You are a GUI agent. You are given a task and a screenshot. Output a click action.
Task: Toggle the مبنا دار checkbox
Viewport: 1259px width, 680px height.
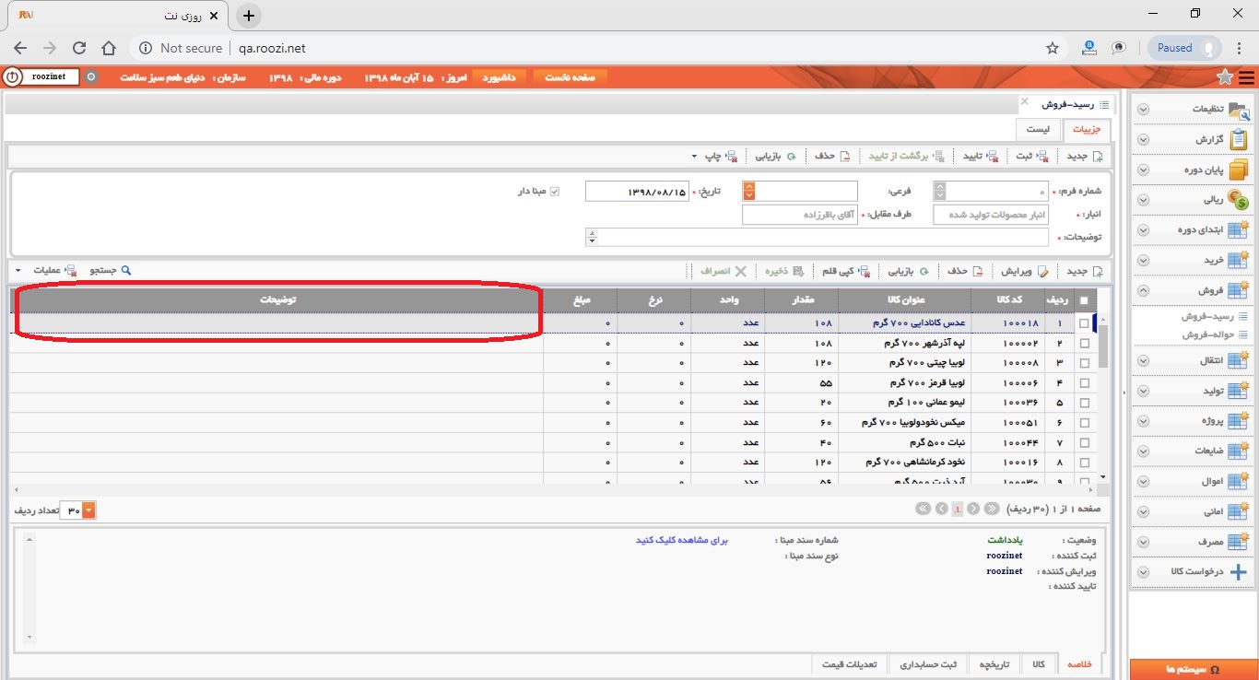point(555,192)
